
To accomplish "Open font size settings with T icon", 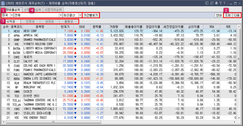I will coord(220,3).
